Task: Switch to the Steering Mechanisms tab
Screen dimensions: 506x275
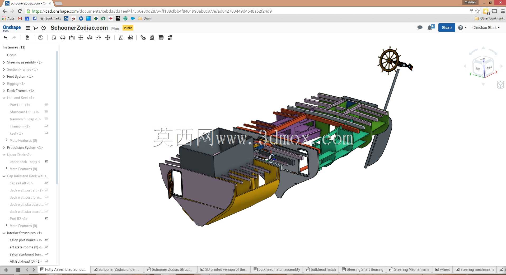Action: tap(409, 269)
